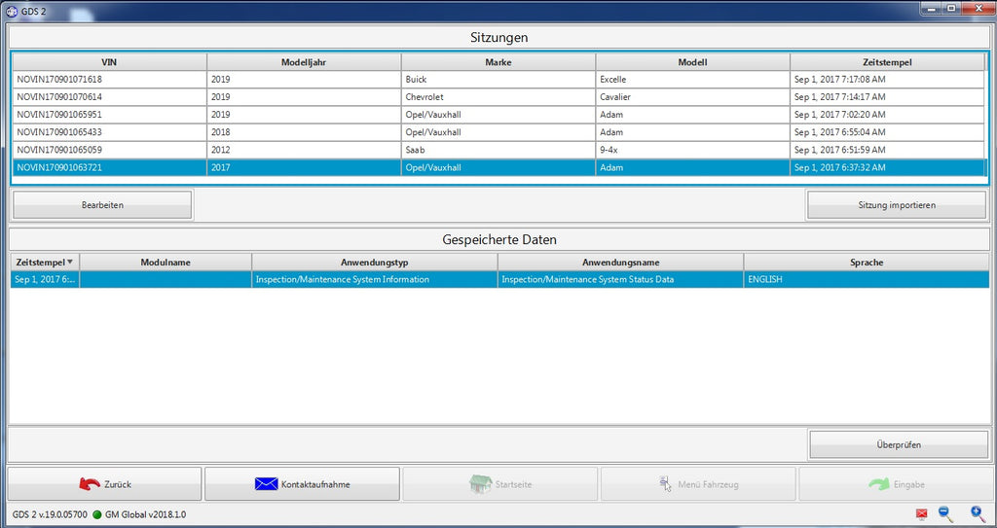Click timestamp Sep 1, 2017 6:55:04 AM
997x528 pixels.
(x=888, y=132)
